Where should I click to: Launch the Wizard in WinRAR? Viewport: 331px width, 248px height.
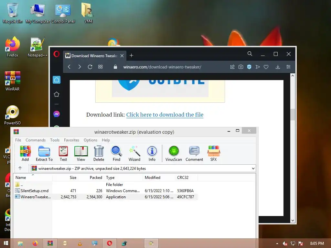pos(134,153)
